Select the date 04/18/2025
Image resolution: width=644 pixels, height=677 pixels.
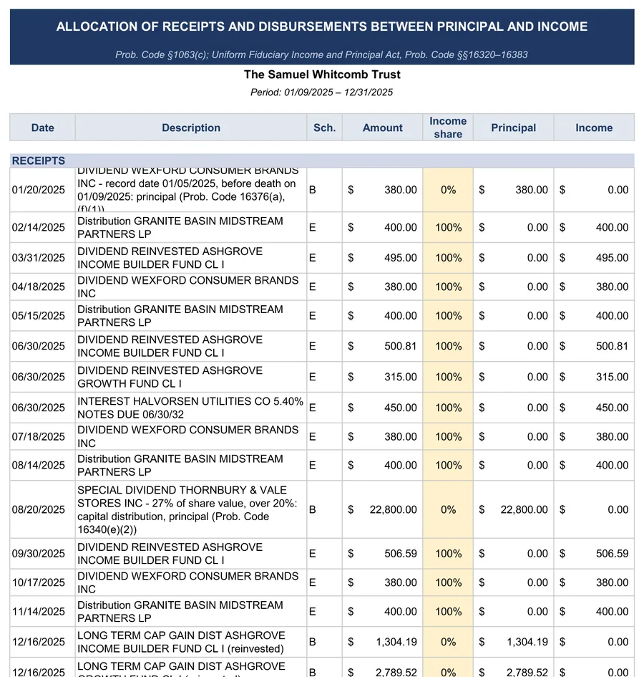39,287
